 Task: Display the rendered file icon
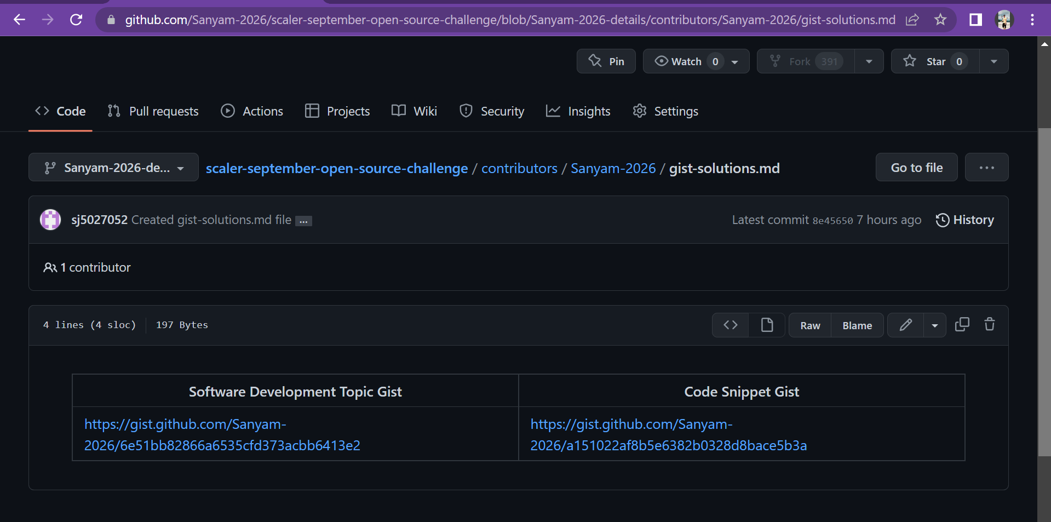point(766,325)
